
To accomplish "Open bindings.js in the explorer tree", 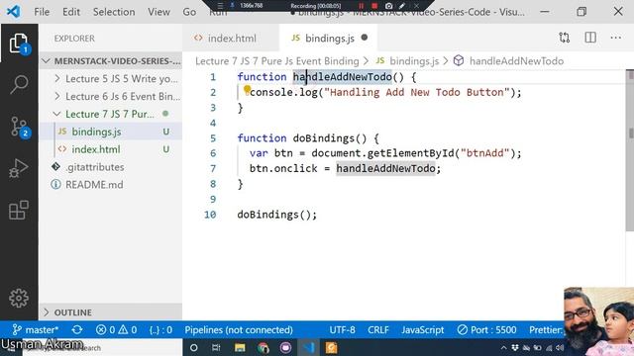I will [x=111, y=132].
